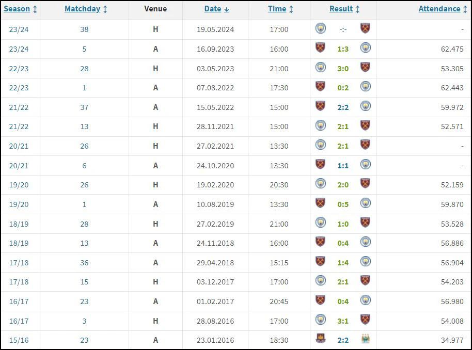Screen dimensions: 472x350
Task: Click Manchester City crest in 19.05.2024 row
Action: 321,28
